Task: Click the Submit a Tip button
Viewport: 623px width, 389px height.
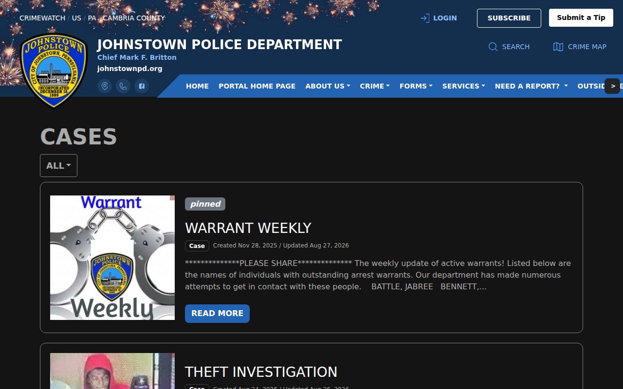Action: 581,18
